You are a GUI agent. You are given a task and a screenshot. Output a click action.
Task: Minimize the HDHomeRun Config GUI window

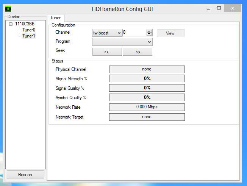point(209,8)
